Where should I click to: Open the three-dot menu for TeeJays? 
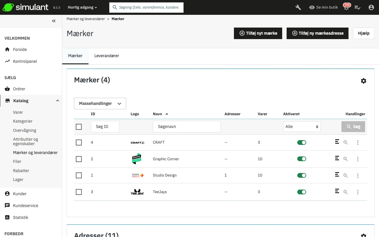coord(358,192)
